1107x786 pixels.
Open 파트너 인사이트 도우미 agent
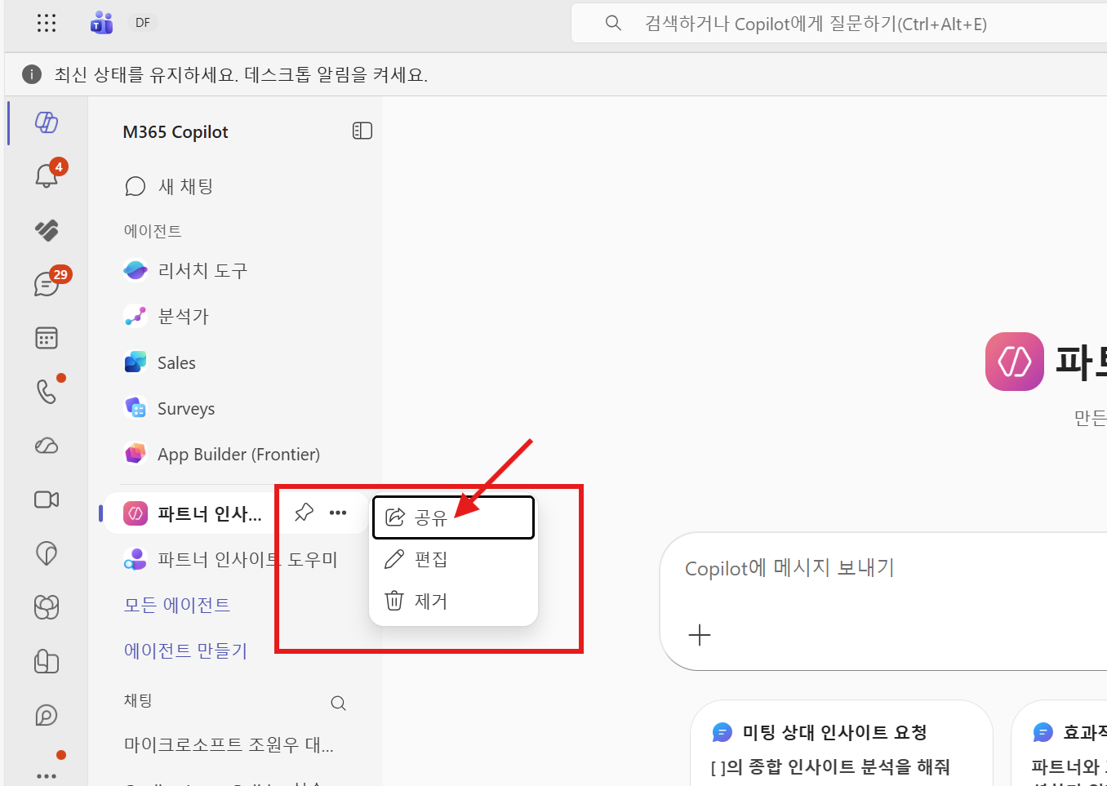(230, 559)
